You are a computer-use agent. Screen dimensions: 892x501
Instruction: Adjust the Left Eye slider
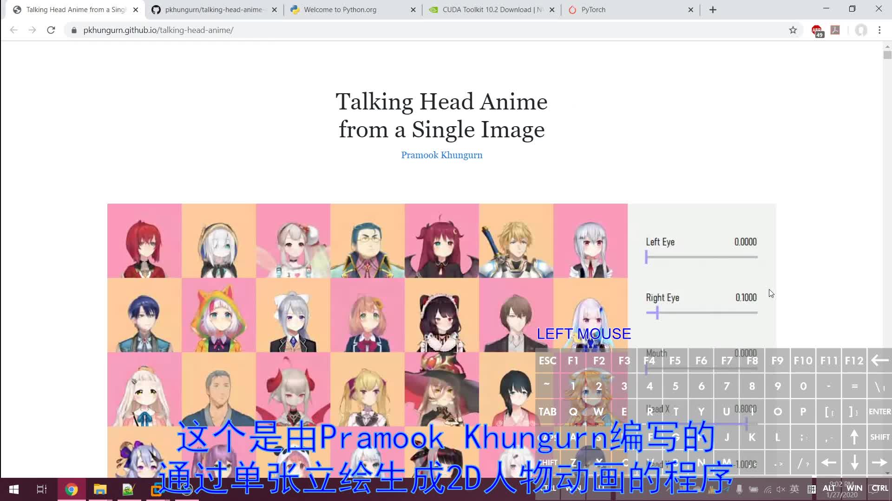click(702, 257)
